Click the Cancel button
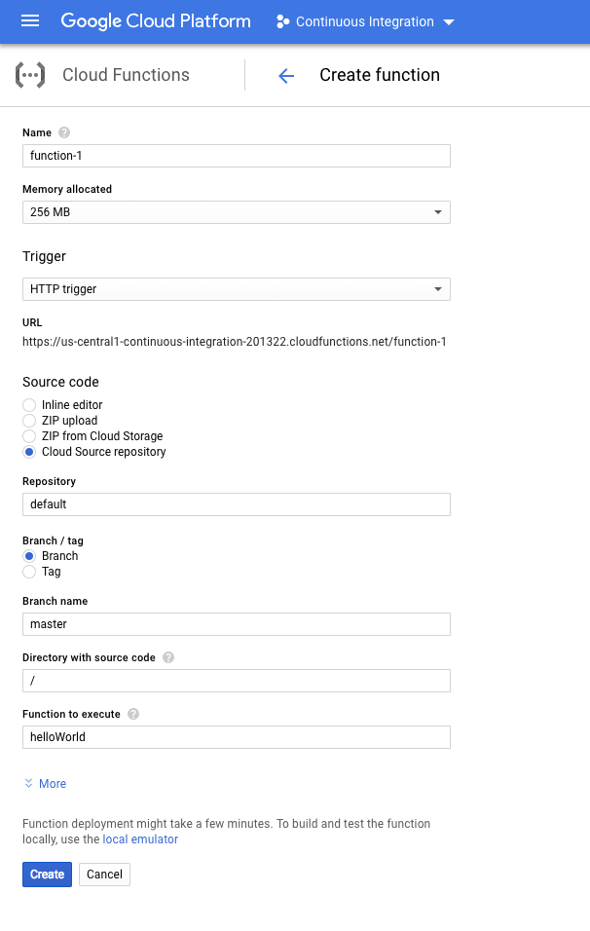Viewport: 590px width, 931px height. point(104,874)
